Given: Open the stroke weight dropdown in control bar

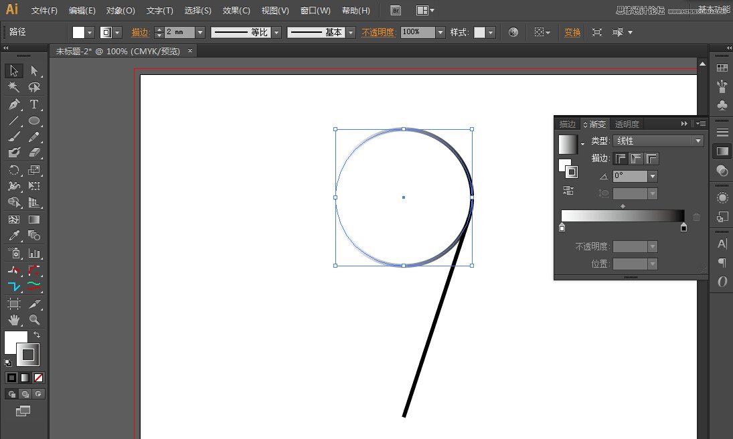Looking at the screenshot, I should point(199,31).
